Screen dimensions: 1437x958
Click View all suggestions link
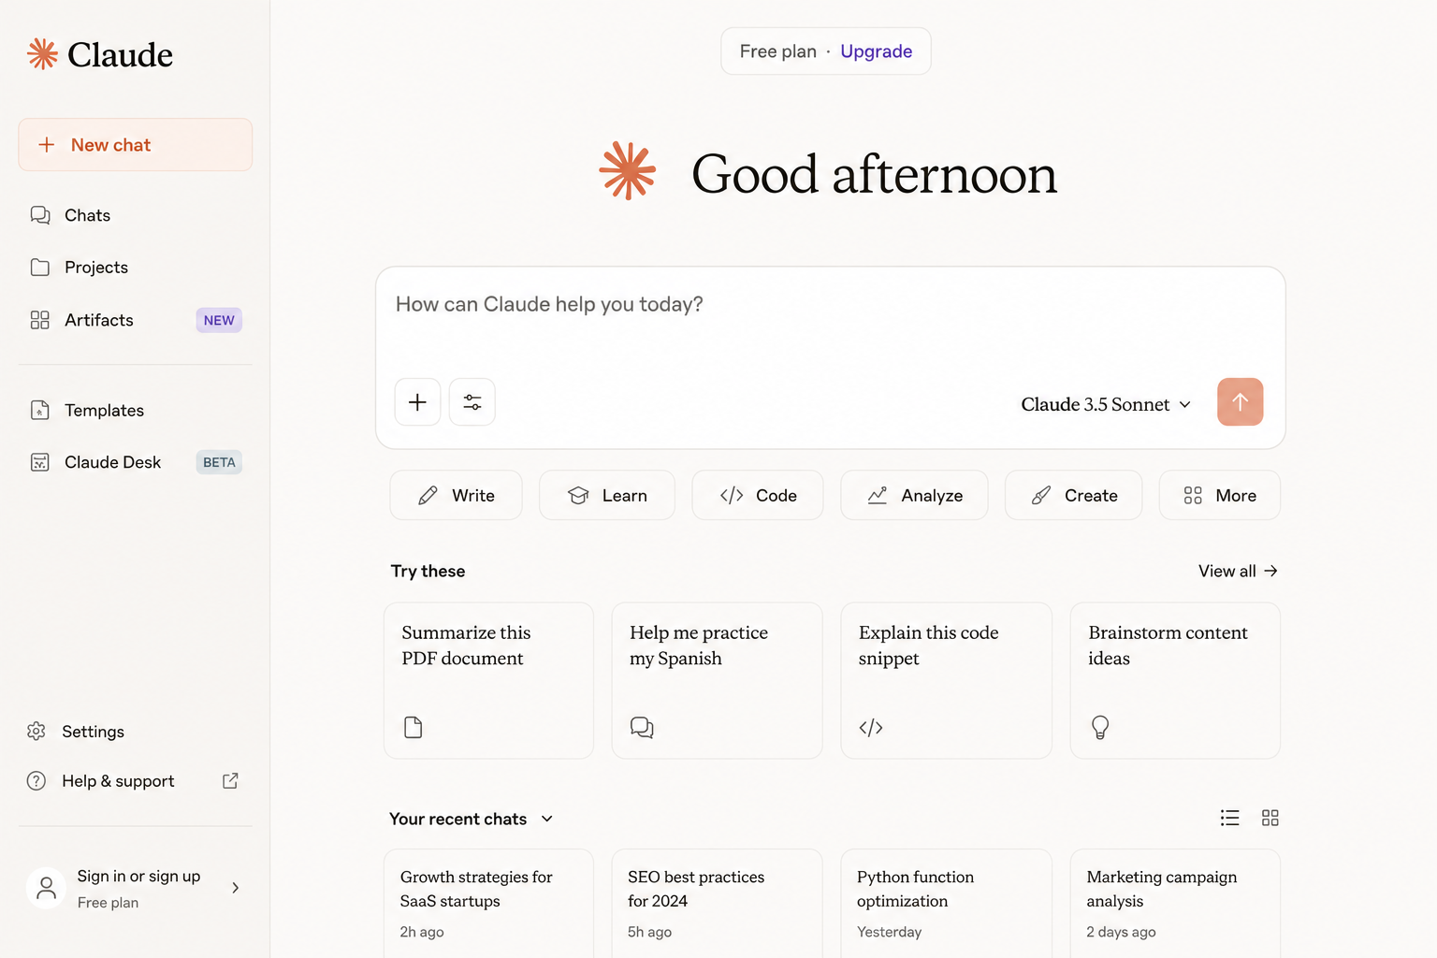coord(1238,571)
